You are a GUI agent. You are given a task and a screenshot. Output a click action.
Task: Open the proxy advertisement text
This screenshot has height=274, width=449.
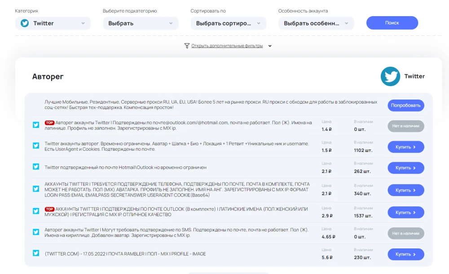click(x=211, y=104)
